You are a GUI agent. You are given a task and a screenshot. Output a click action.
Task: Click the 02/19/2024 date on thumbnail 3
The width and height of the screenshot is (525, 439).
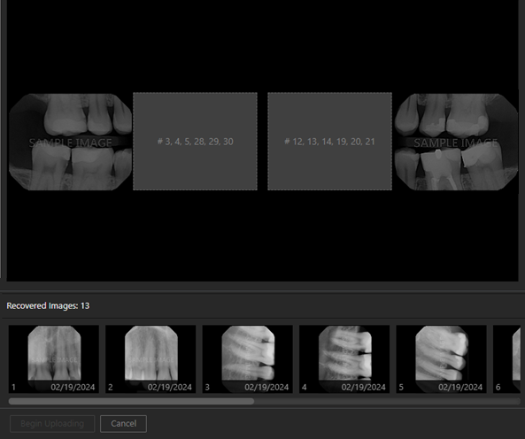coord(266,388)
